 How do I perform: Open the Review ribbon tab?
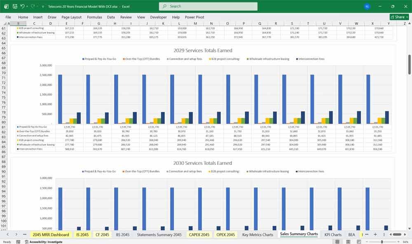tap(126, 17)
